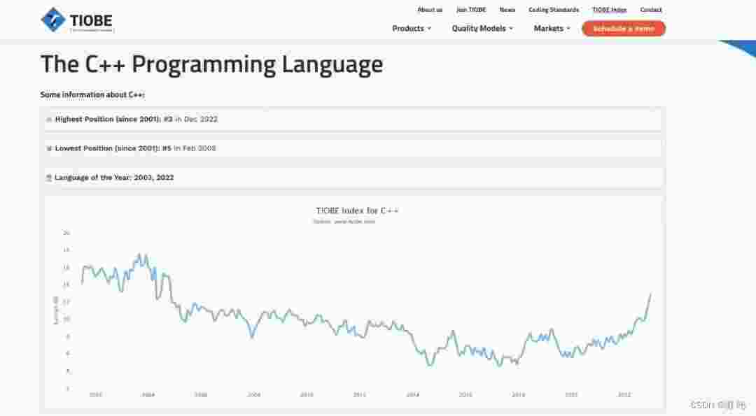
Task: Select the Language of the Year row text
Action: pyautogui.click(x=114, y=178)
